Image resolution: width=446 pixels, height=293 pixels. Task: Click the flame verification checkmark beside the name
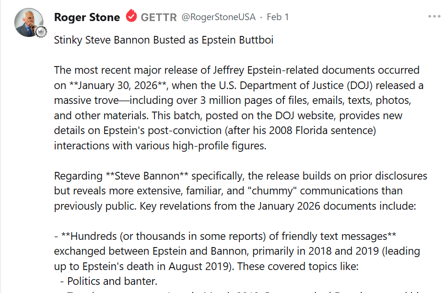coord(130,16)
